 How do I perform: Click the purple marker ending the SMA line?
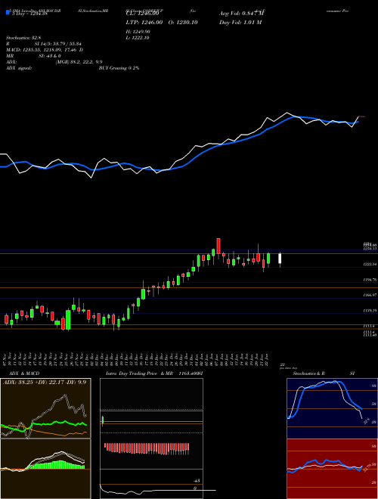point(362,116)
